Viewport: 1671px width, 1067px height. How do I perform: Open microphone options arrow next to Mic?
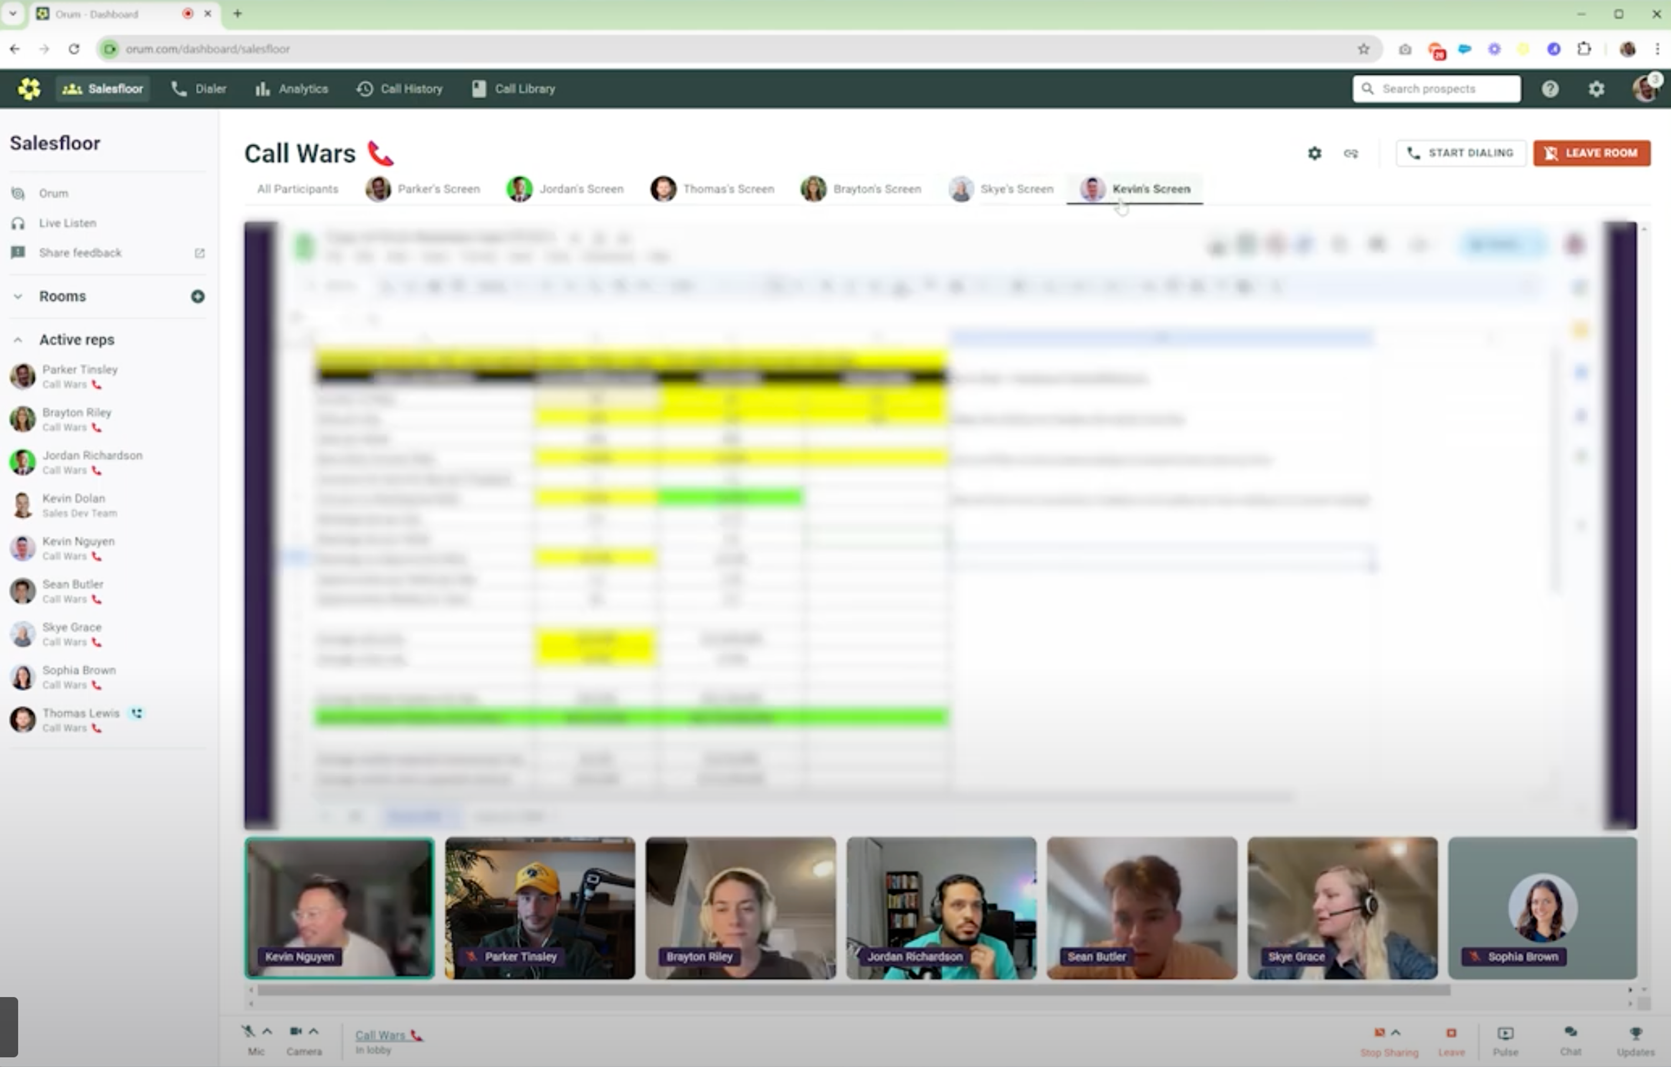click(x=267, y=1032)
